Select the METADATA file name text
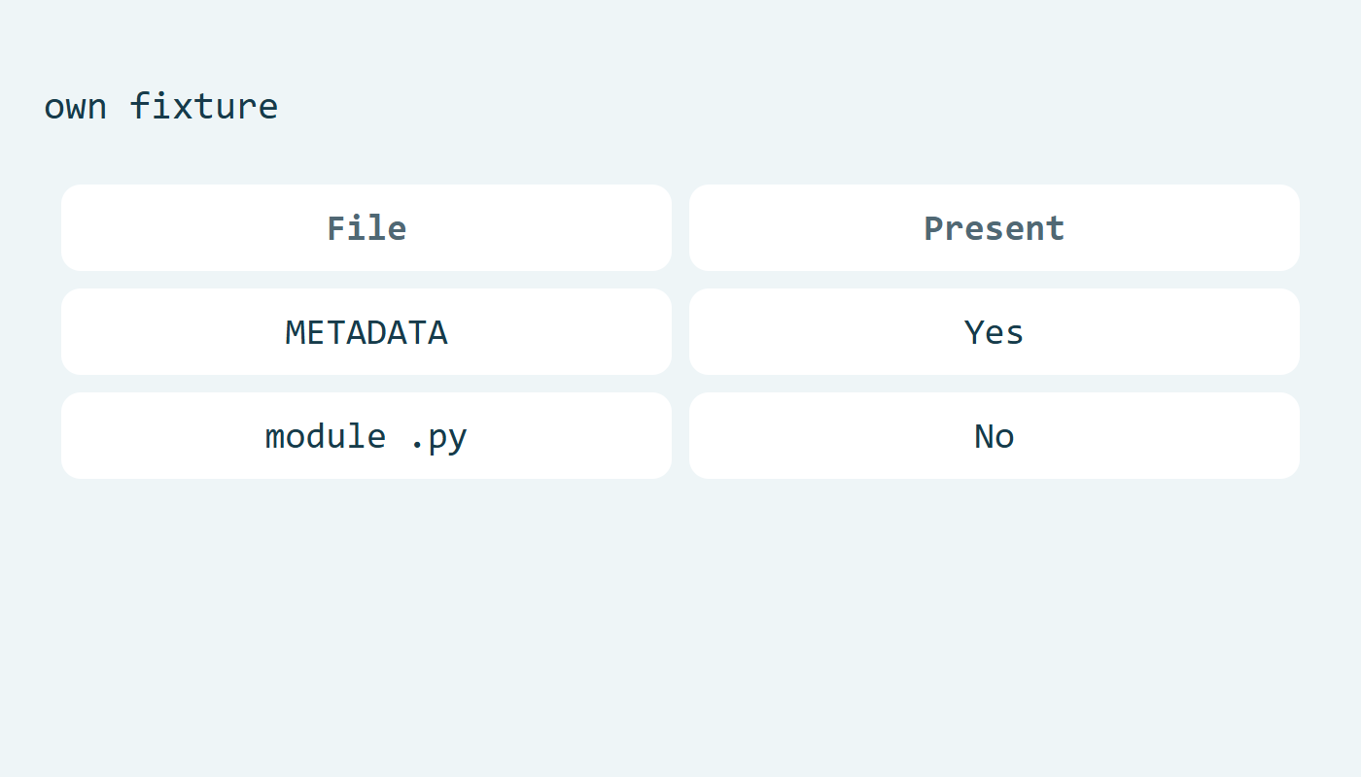Screen dimensions: 1361x777 [x=366, y=332]
